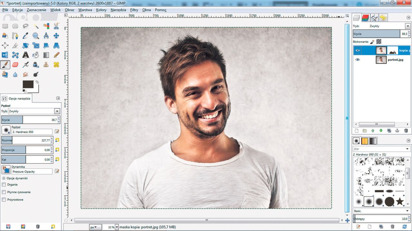Image resolution: width=412 pixels, height=231 pixels.
Task: Open the Basic brush tag dropdown
Action: click(x=407, y=211)
